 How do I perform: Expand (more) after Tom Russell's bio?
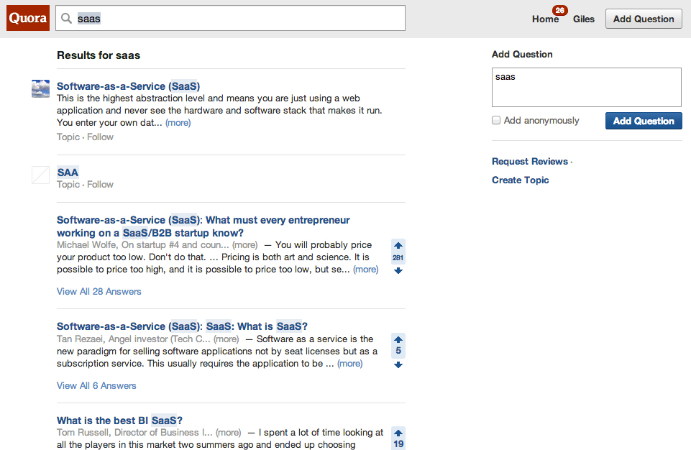click(228, 432)
